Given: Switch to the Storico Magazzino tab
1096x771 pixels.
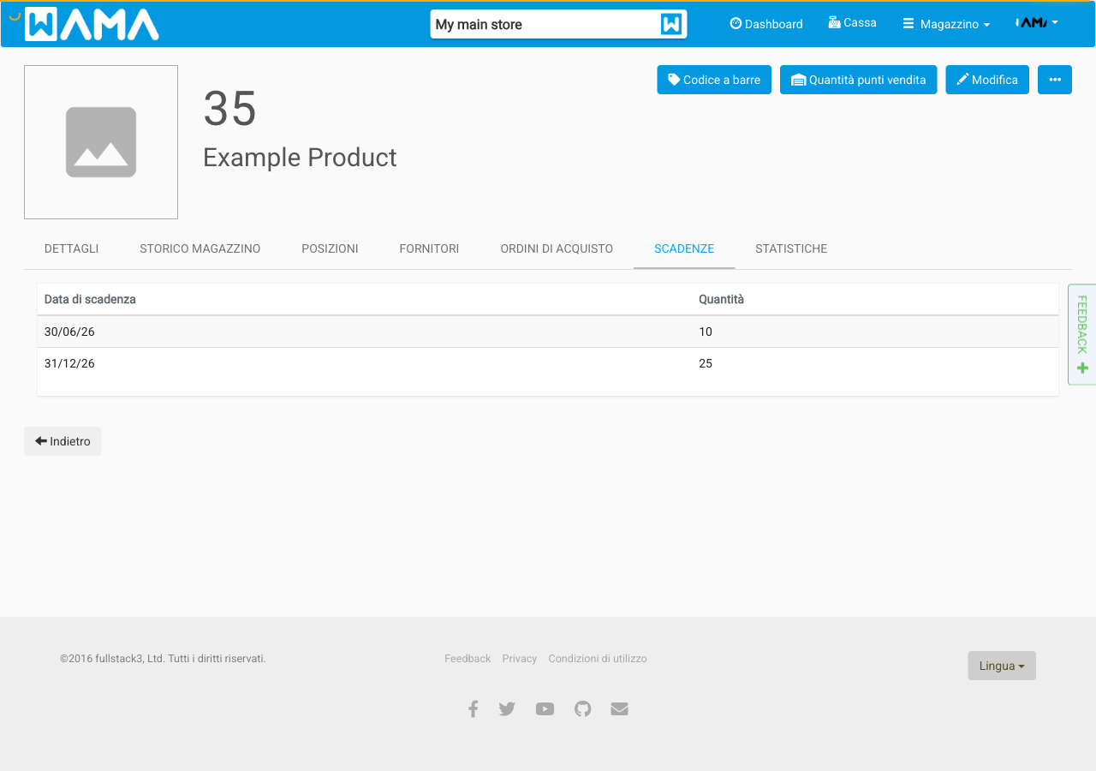Looking at the screenshot, I should tap(200, 248).
